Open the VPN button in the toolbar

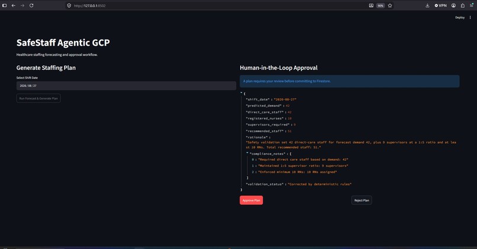pos(440,5)
